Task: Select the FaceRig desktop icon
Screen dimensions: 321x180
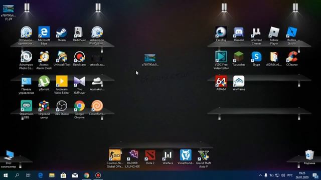Action: pyautogui.click(x=221, y=34)
